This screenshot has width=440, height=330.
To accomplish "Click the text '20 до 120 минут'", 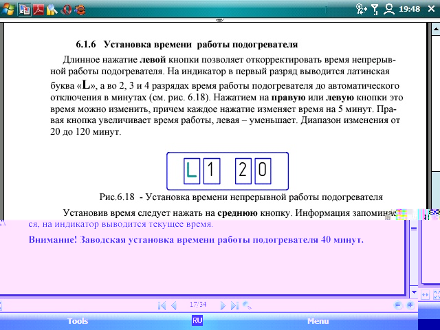I will [x=85, y=131].
